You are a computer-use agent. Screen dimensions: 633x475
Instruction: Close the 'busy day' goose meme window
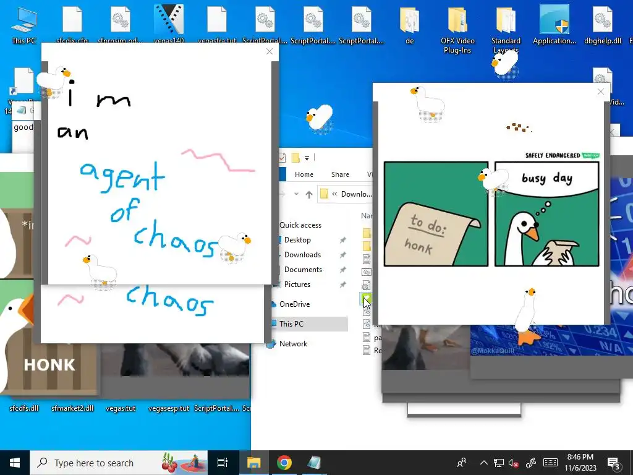[600, 92]
